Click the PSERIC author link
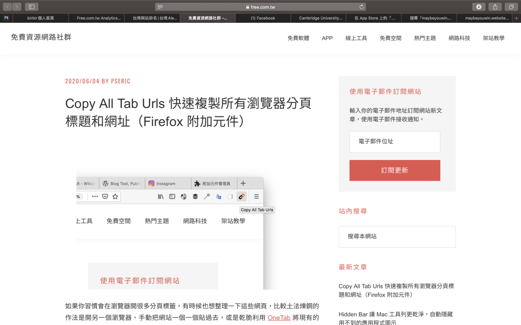 pos(120,81)
